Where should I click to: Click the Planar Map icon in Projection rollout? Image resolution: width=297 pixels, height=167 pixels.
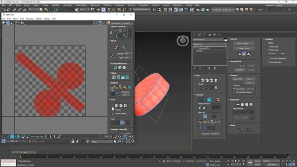tap(238, 104)
